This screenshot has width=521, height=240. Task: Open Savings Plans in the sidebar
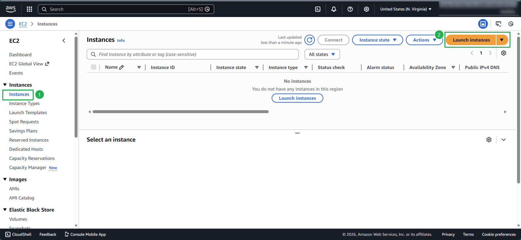[23, 131]
